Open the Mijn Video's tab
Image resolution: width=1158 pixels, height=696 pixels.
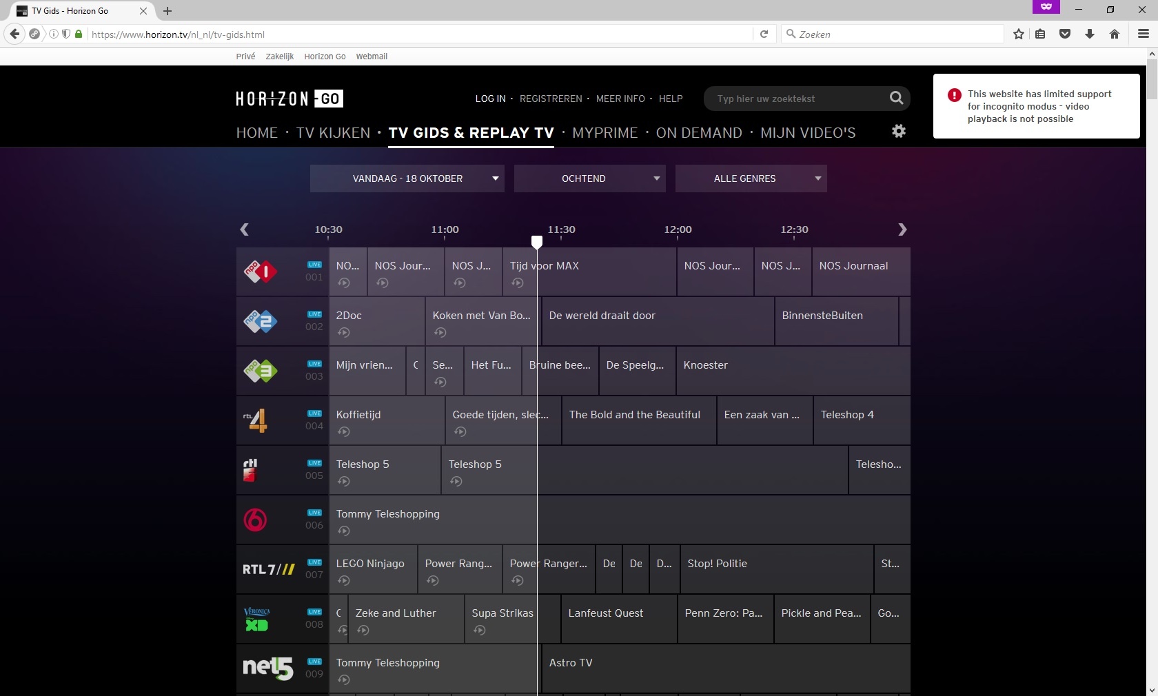808,133
